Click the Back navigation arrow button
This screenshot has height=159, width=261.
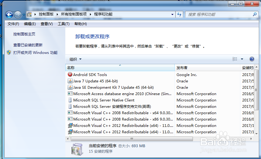pyautogui.click(x=9, y=15)
